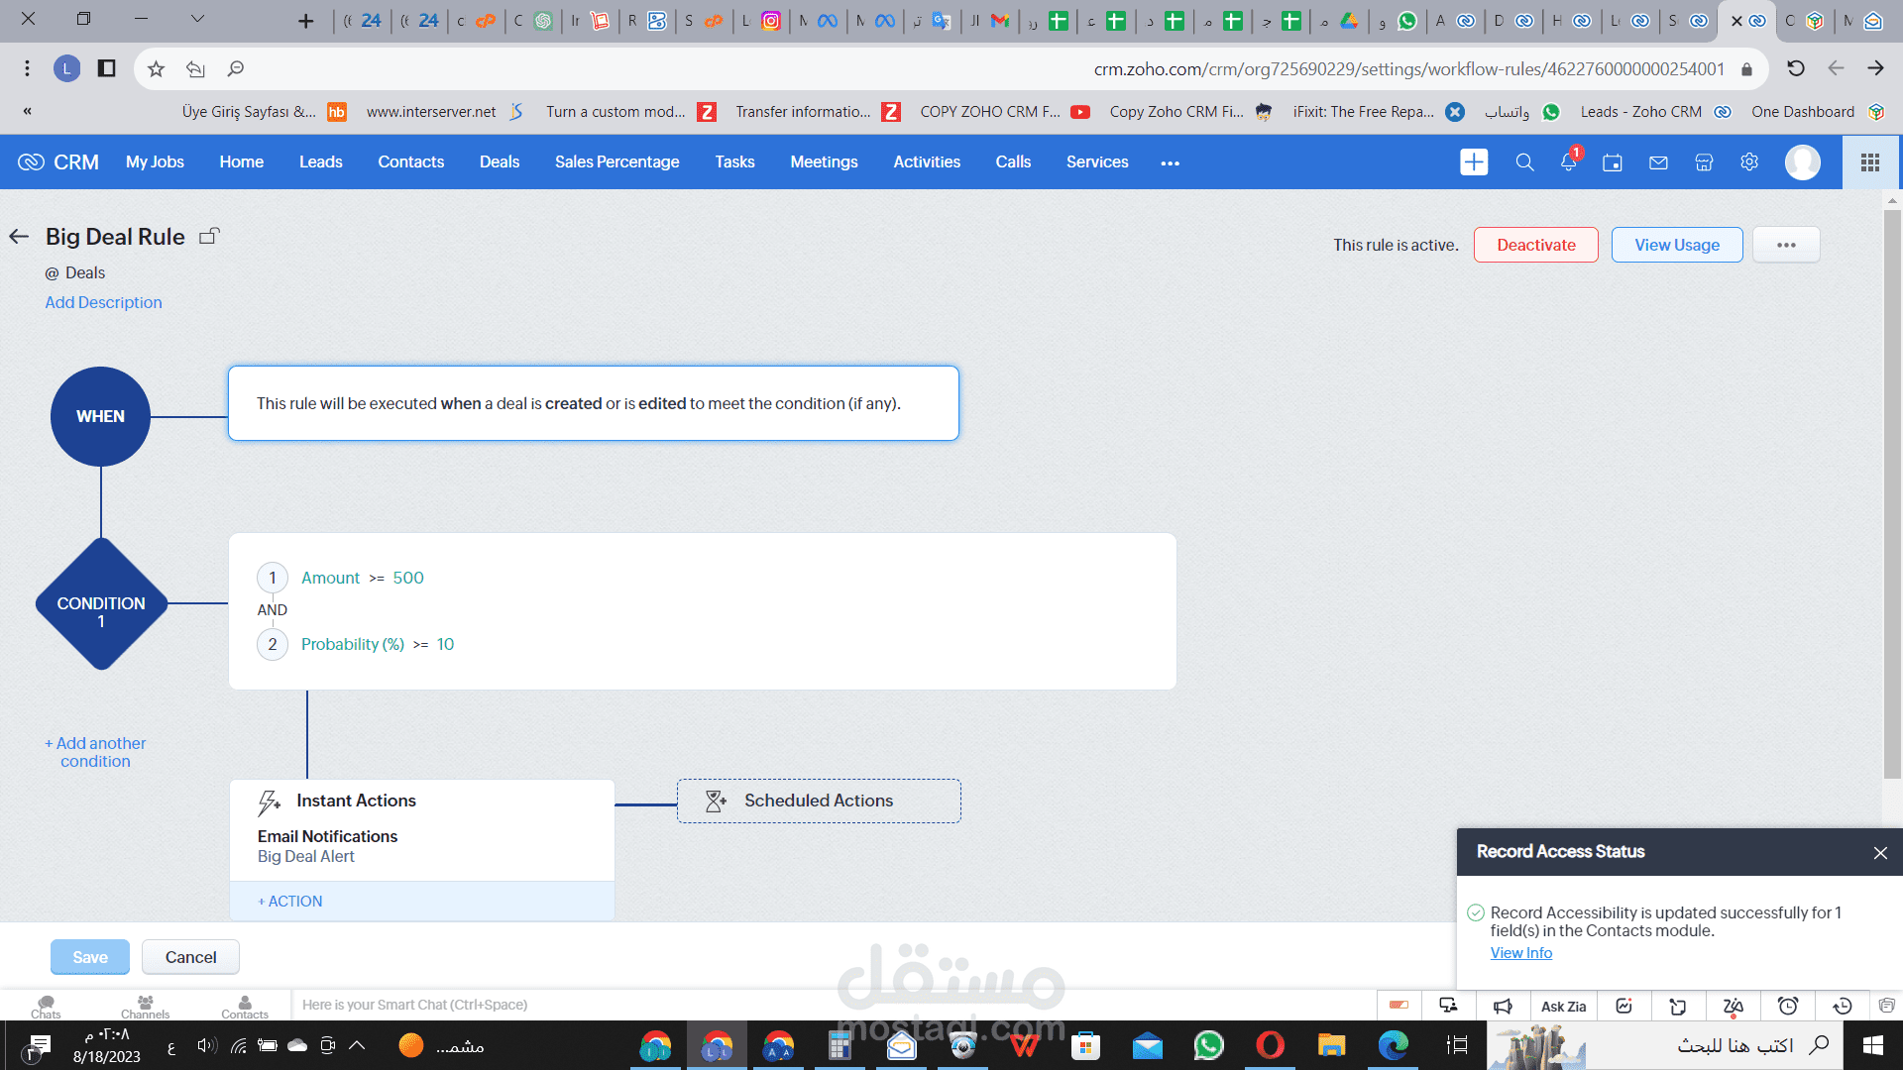
Task: Close the Record Access Status popup
Action: point(1880,853)
